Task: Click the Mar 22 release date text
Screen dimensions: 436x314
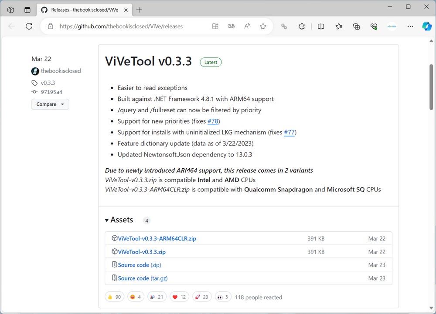Action: click(41, 59)
